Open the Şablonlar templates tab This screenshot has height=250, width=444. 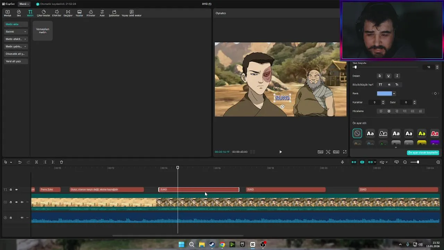coord(114,14)
